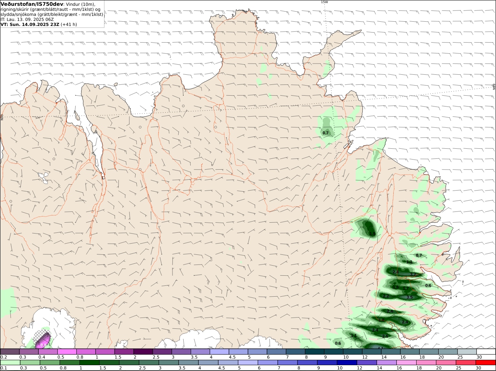Pick the darkest purple 2–2.5 snow legend swatch
Screen dimensions: 496x371
pyautogui.click(x=143, y=352)
